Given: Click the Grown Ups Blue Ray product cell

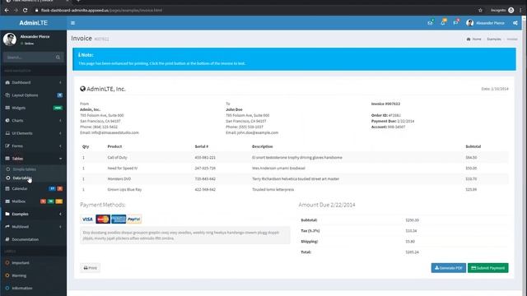Looking at the screenshot, I should point(124,190).
